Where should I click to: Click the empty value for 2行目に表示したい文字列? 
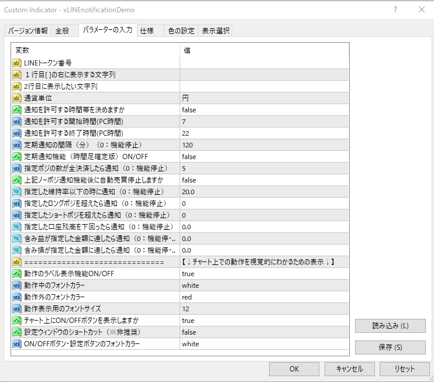click(x=264, y=87)
